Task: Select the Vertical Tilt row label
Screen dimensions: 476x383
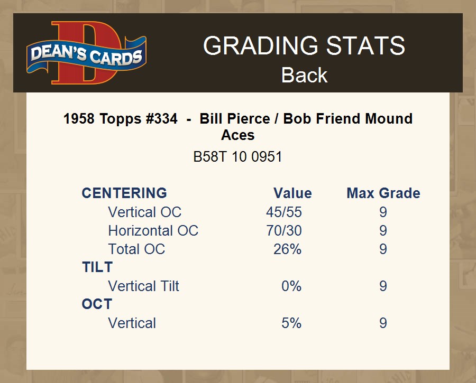Action: (x=143, y=286)
